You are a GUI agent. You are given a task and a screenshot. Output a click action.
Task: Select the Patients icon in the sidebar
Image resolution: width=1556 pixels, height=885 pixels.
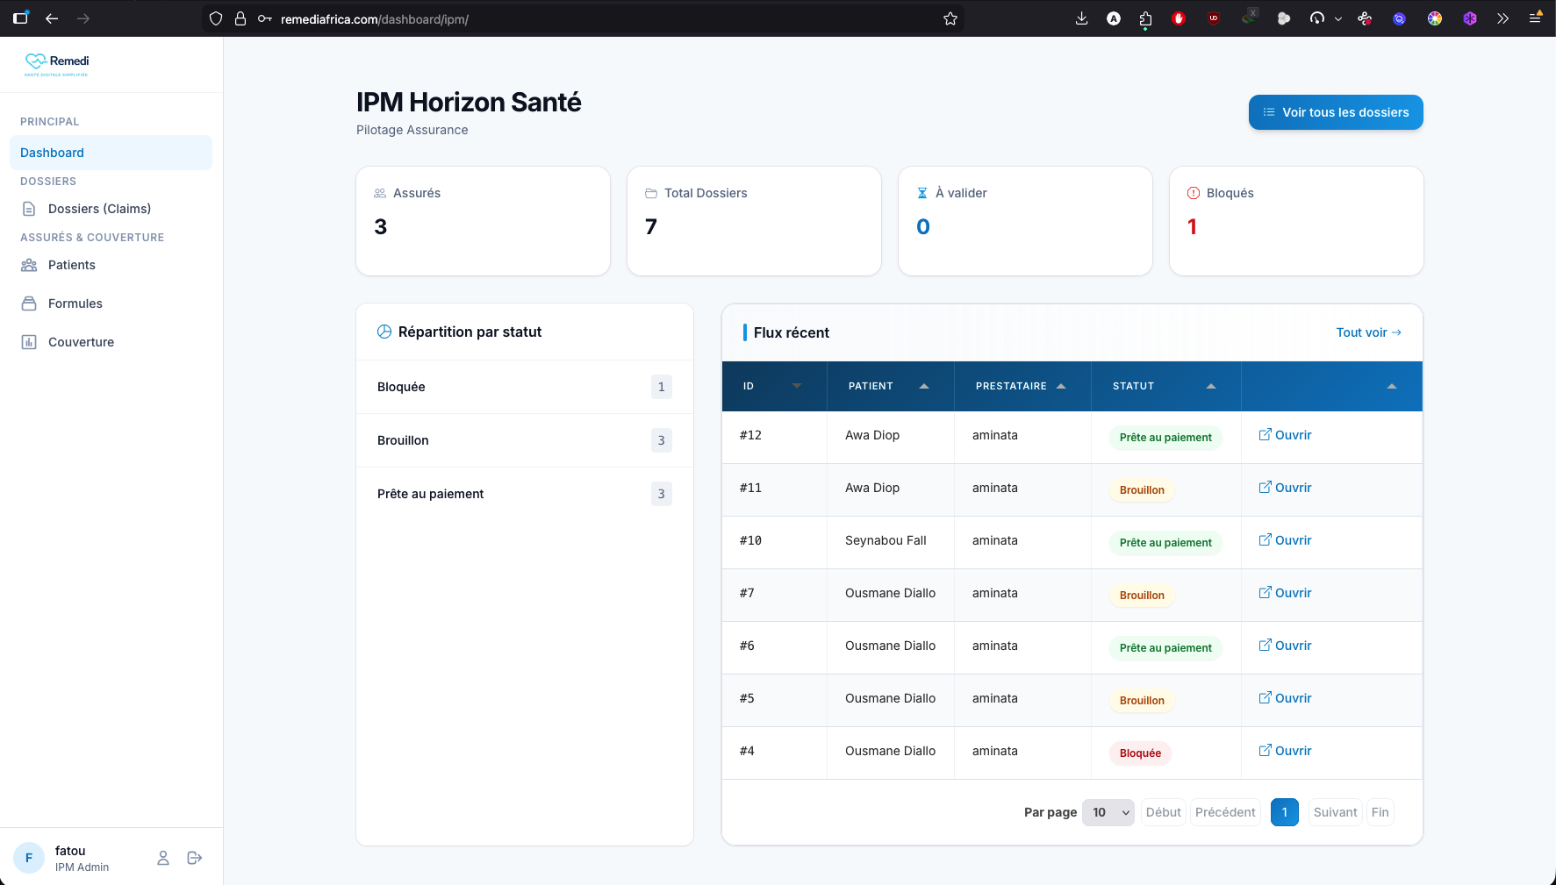[x=29, y=265]
